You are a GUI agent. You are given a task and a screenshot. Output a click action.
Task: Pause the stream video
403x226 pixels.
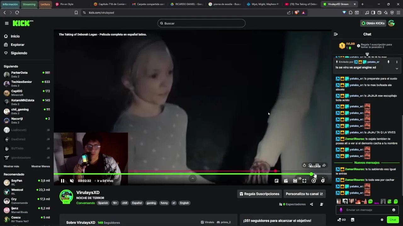(x=62, y=181)
